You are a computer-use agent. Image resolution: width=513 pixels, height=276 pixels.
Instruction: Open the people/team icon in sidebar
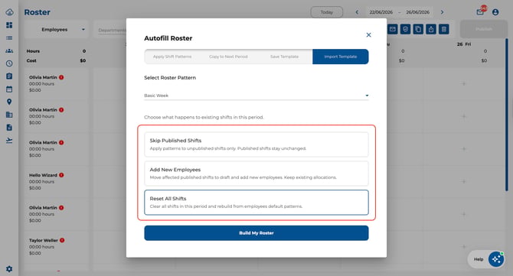coord(9,50)
